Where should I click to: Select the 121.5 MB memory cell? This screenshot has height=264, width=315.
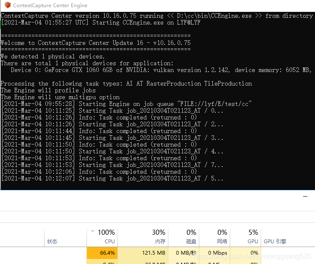[x=143, y=253]
